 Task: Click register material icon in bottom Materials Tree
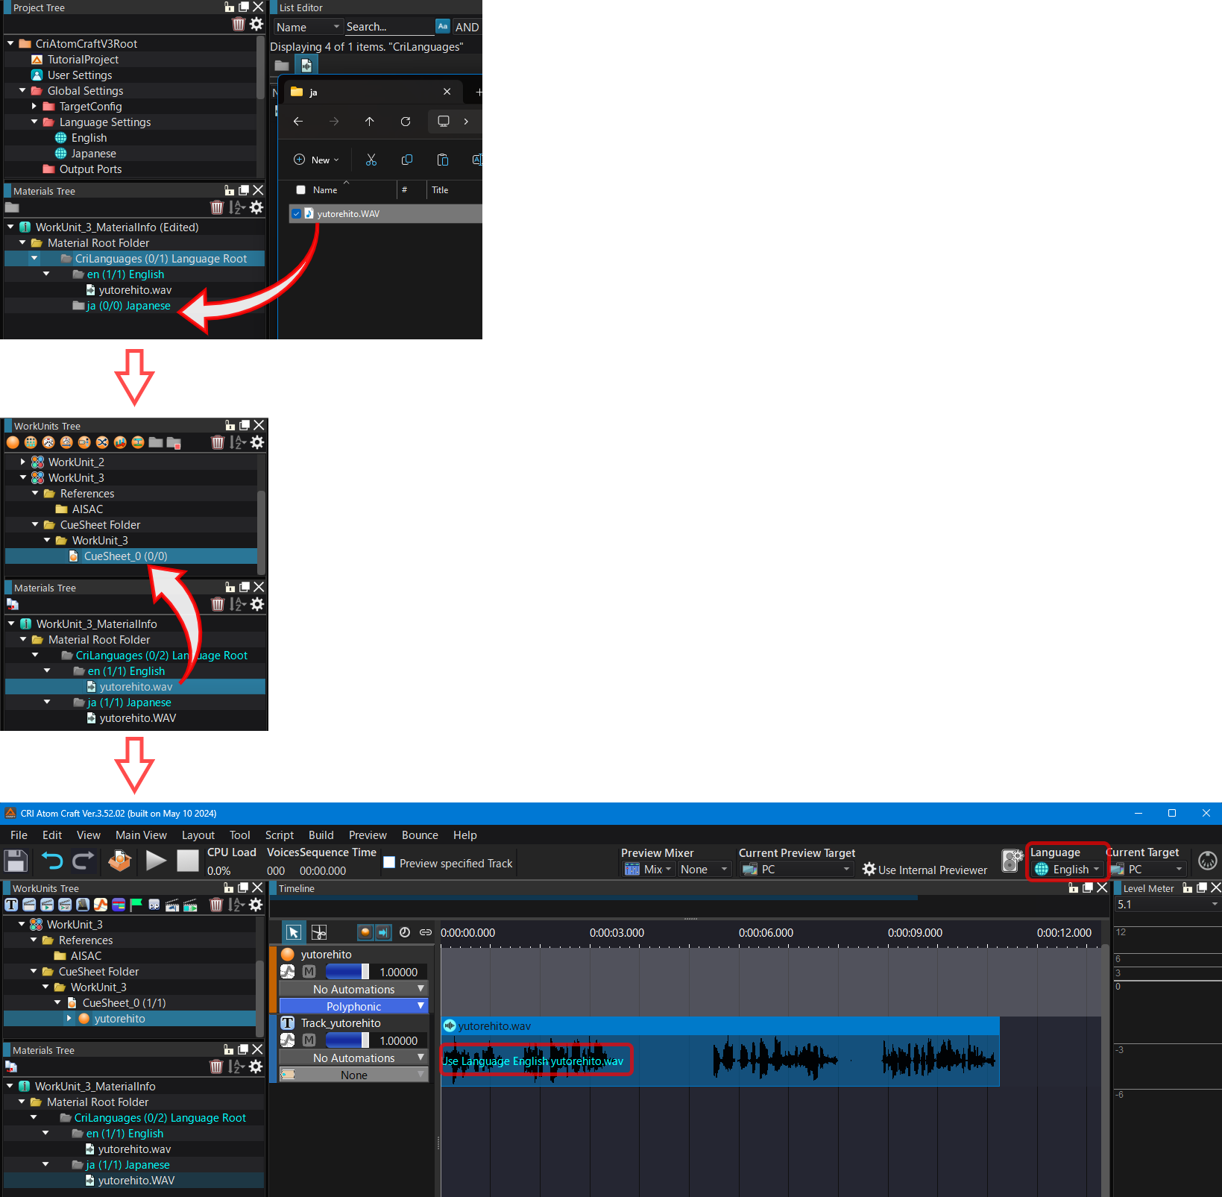(11, 1067)
